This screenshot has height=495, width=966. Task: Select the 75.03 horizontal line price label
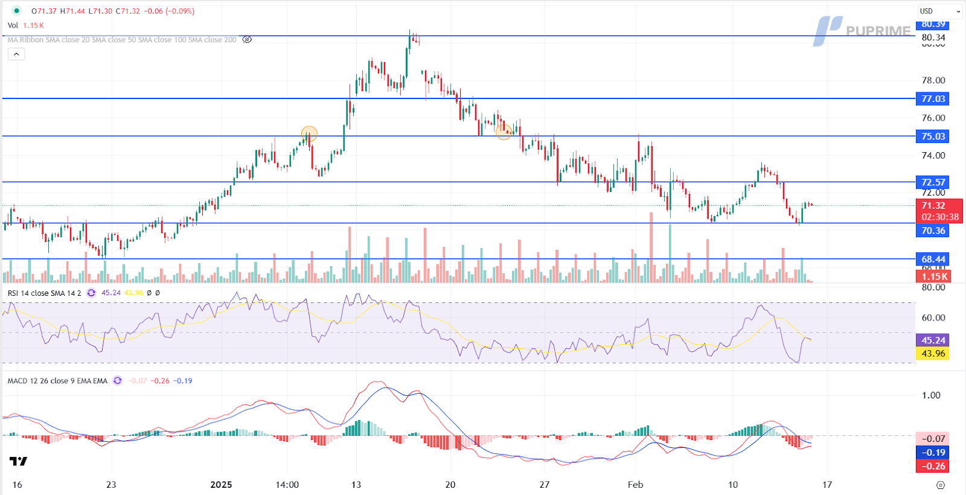(933, 136)
